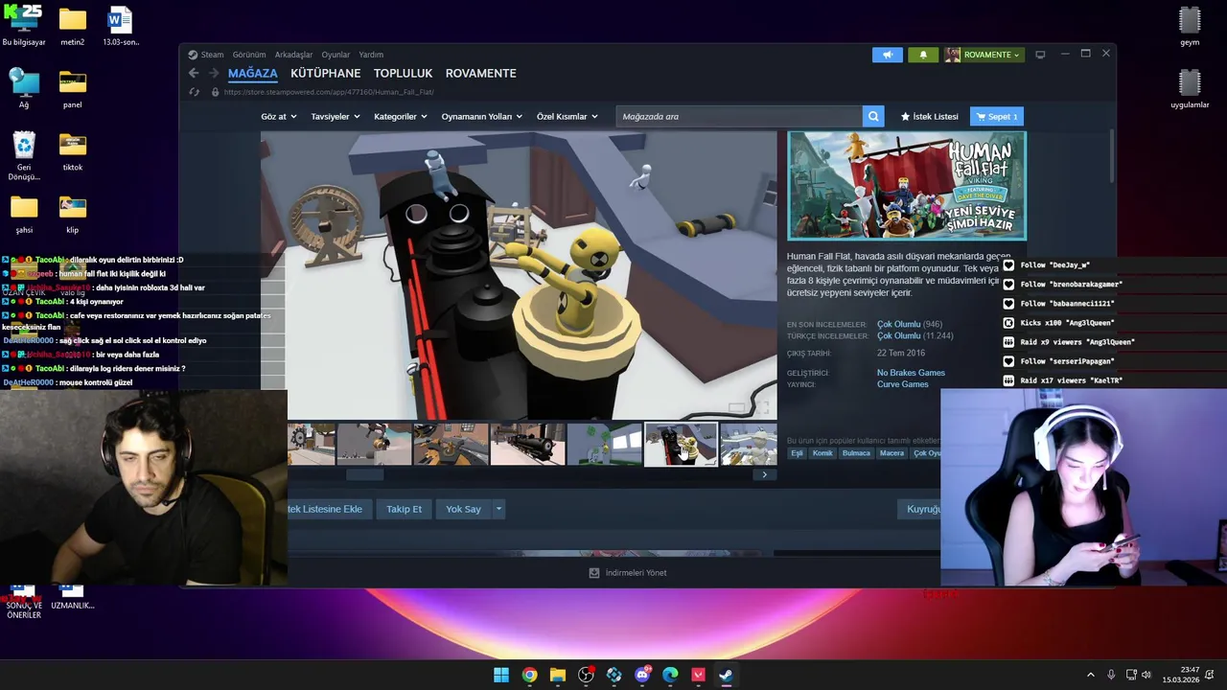The height and width of the screenshot is (690, 1227).
Task: Open the Sepet shopping cart
Action: [x=997, y=117]
